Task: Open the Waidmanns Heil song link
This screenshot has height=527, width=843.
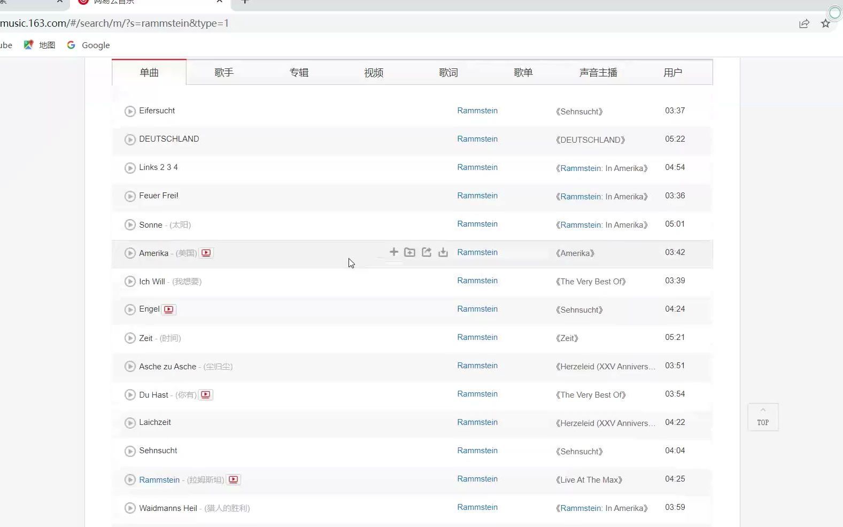Action: 168,508
